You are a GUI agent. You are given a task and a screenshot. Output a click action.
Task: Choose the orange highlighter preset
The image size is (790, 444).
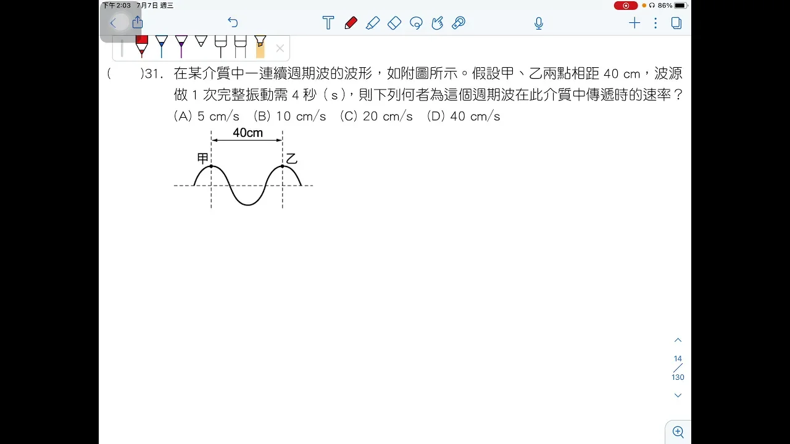point(260,47)
